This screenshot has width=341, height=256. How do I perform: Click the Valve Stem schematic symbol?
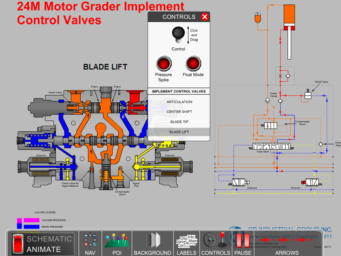coord(271,146)
